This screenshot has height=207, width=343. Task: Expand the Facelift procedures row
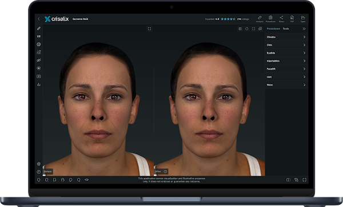286,69
